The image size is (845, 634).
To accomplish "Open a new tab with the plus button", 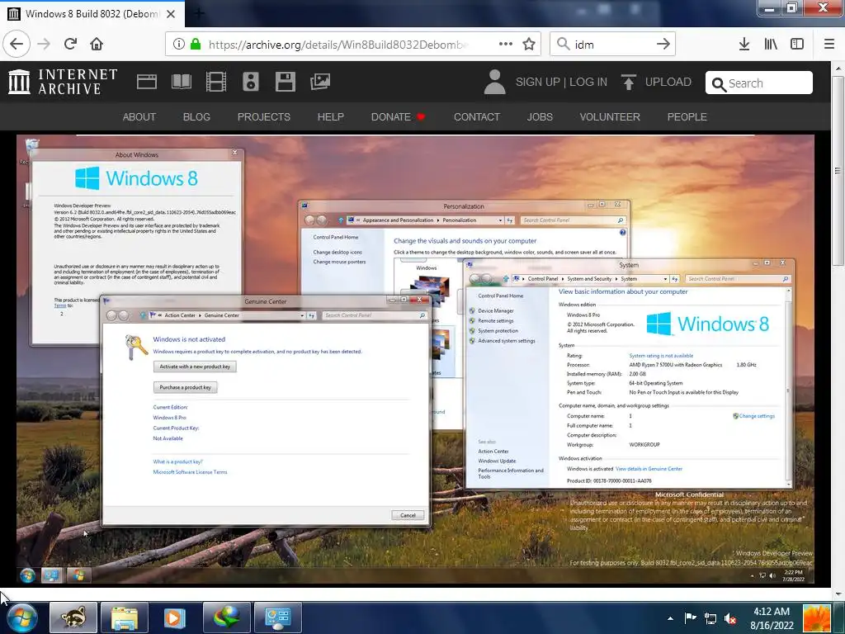I will tap(199, 14).
